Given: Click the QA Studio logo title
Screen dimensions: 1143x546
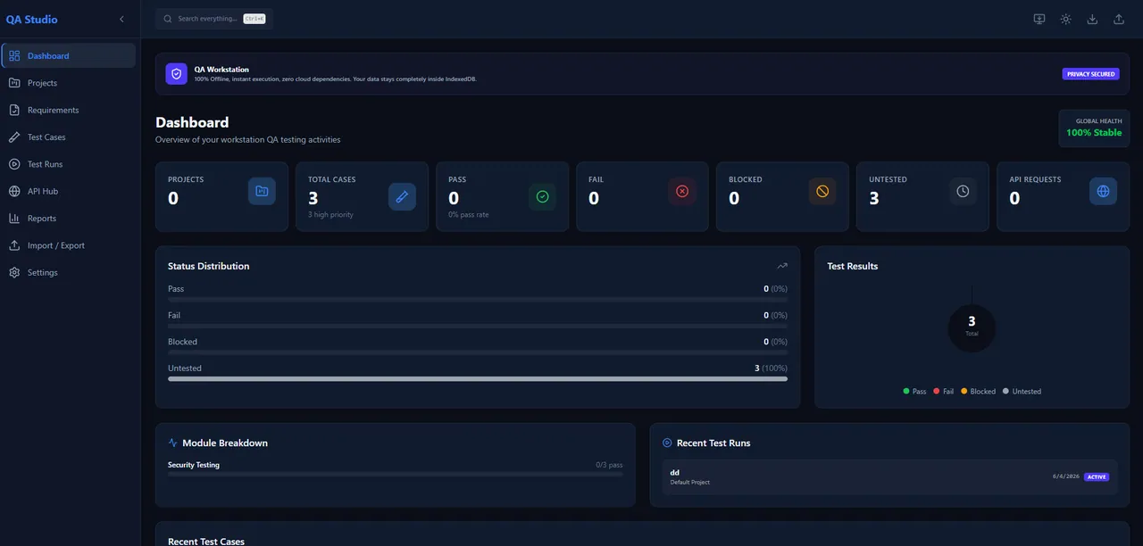Looking at the screenshot, I should [32, 20].
